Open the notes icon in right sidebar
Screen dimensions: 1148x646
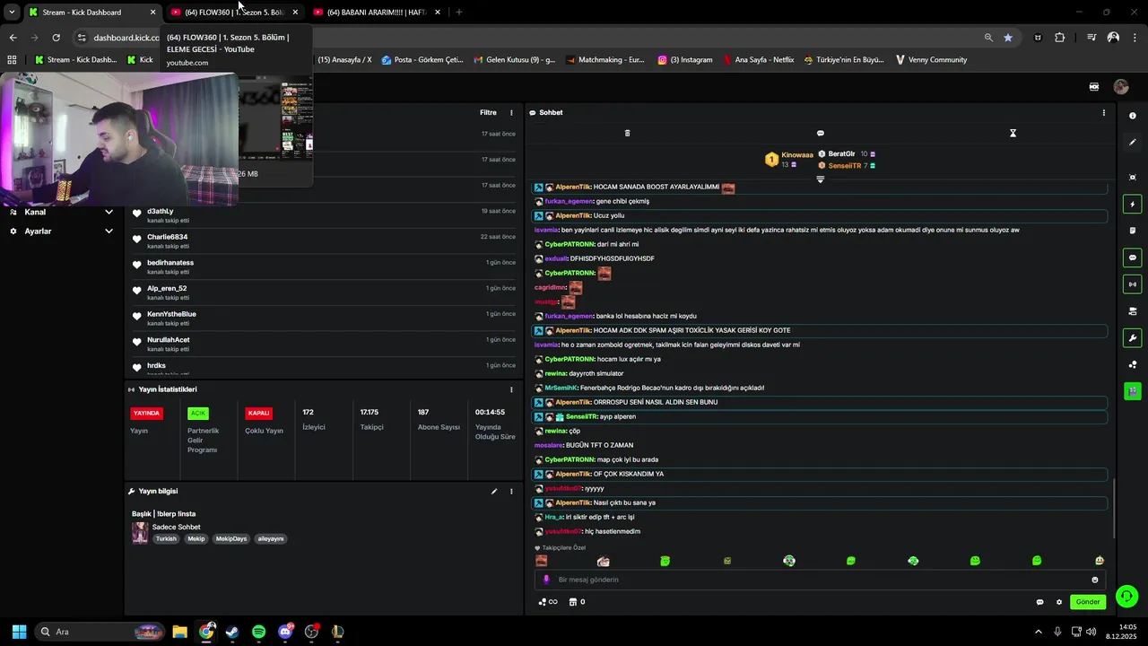pyautogui.click(x=1133, y=231)
